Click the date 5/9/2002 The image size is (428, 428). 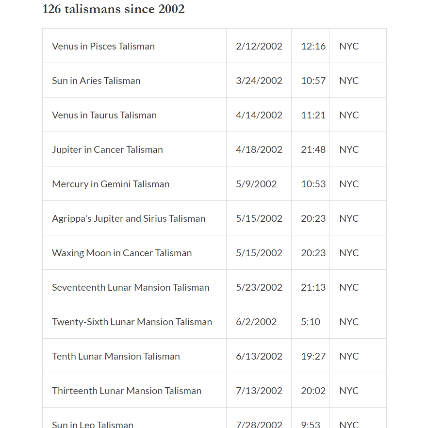tap(256, 184)
